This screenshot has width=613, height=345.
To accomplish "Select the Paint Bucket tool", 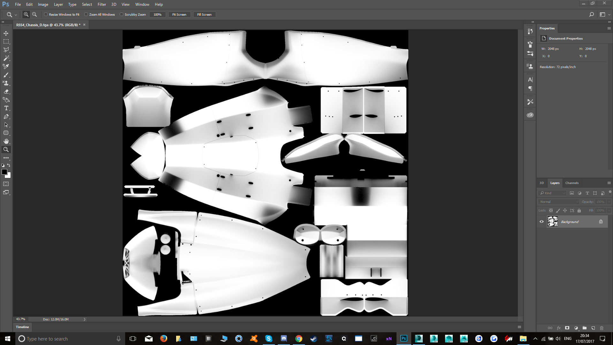I will point(6,100).
